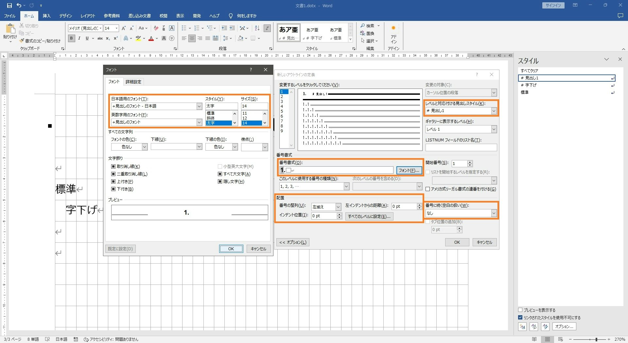Click the sort icon in paragraph group
Viewport: 628px width, 343px height.
click(x=257, y=28)
